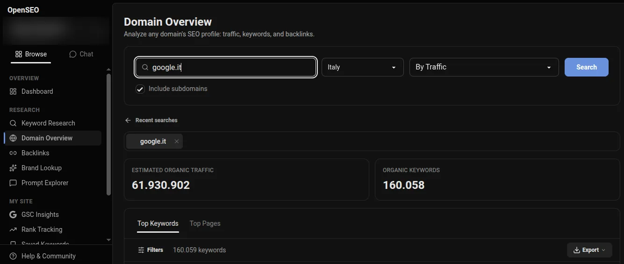Expand the Export options chevron
The image size is (624, 264).
[603, 250]
